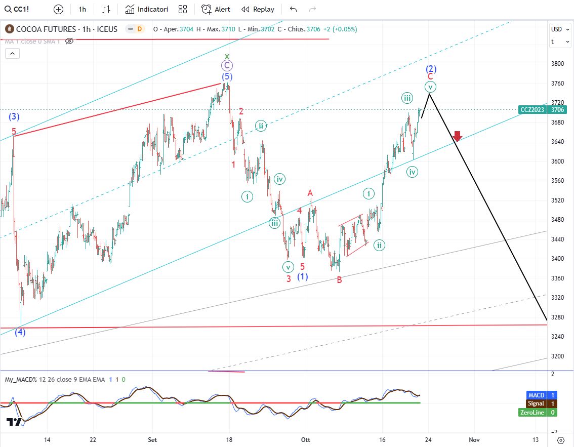The image size is (574, 447).
Task: Open the chart bar style selector
Action: tap(106, 10)
